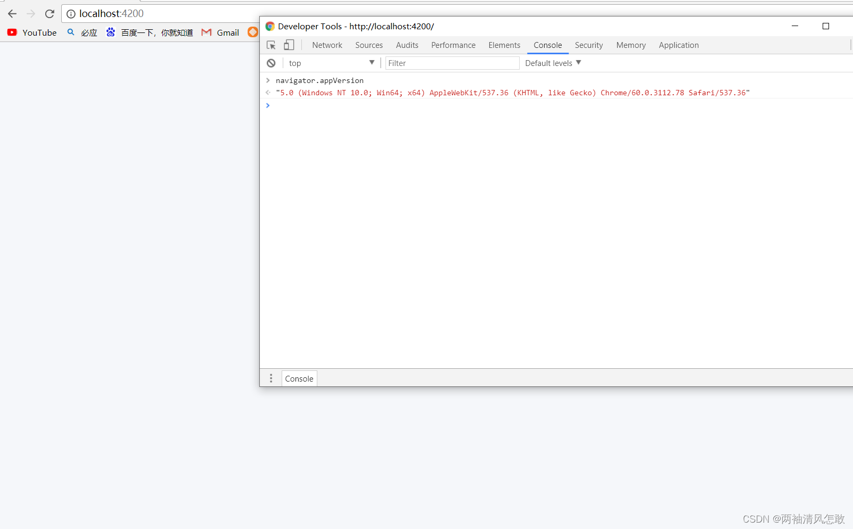Click the clear console icon
Viewport: 853px width, 529px height.
(272, 63)
